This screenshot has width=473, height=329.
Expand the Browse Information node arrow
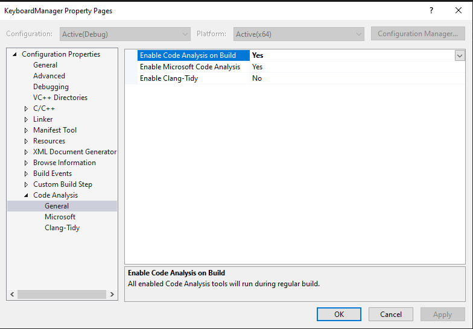tap(27, 163)
